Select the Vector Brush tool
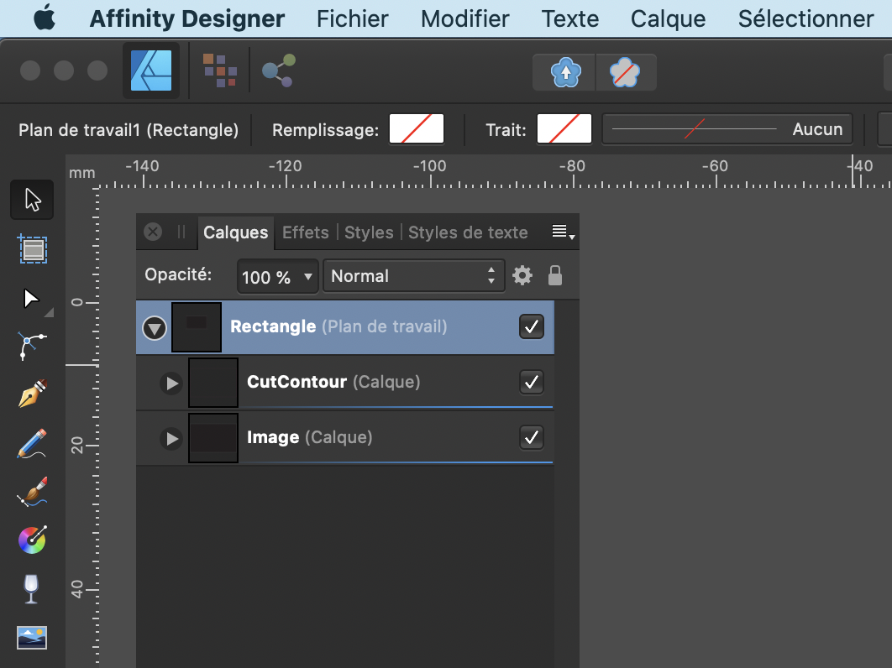This screenshot has height=668, width=892. click(32, 493)
